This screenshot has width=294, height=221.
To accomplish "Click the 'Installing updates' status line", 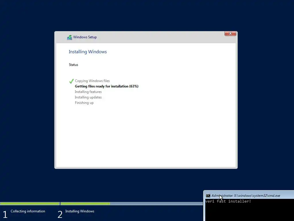I will click(88, 97).
